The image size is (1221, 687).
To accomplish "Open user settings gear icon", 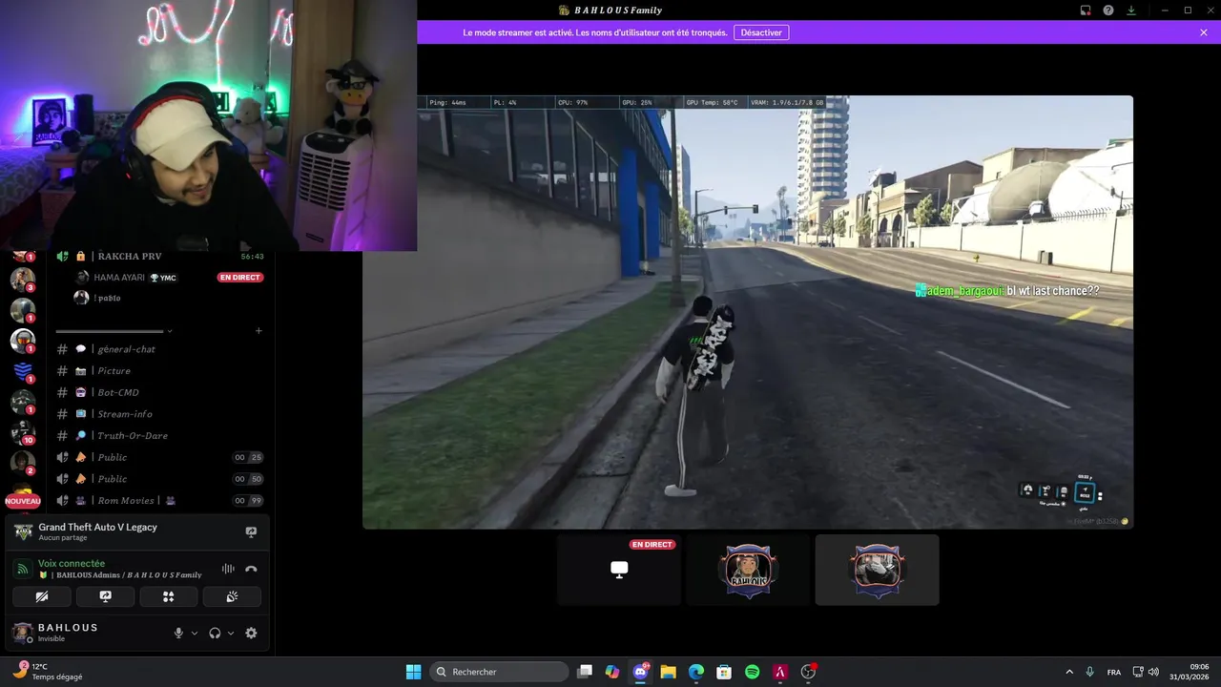I will tap(251, 633).
